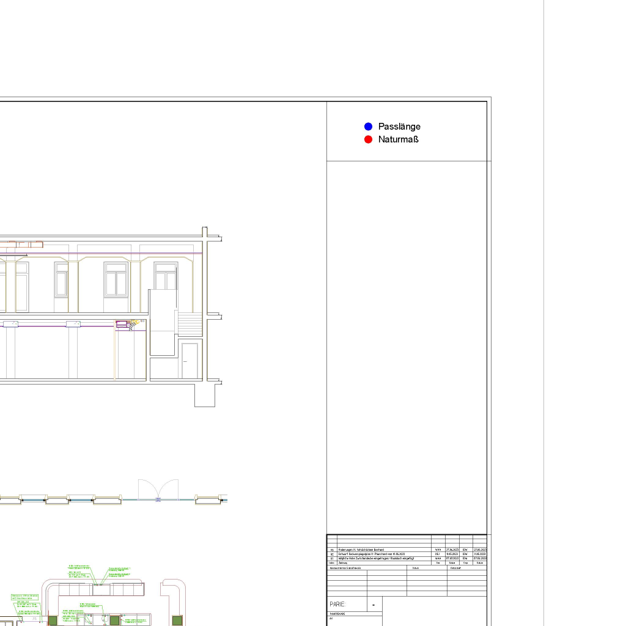The image size is (626, 626).
Task: Select revision row 03 in title block
Action: [379, 550]
